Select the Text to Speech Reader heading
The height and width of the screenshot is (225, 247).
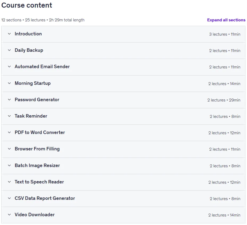pyautogui.click(x=39, y=182)
